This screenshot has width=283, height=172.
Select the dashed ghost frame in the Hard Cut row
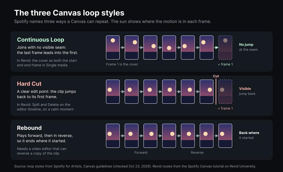pos(225,92)
